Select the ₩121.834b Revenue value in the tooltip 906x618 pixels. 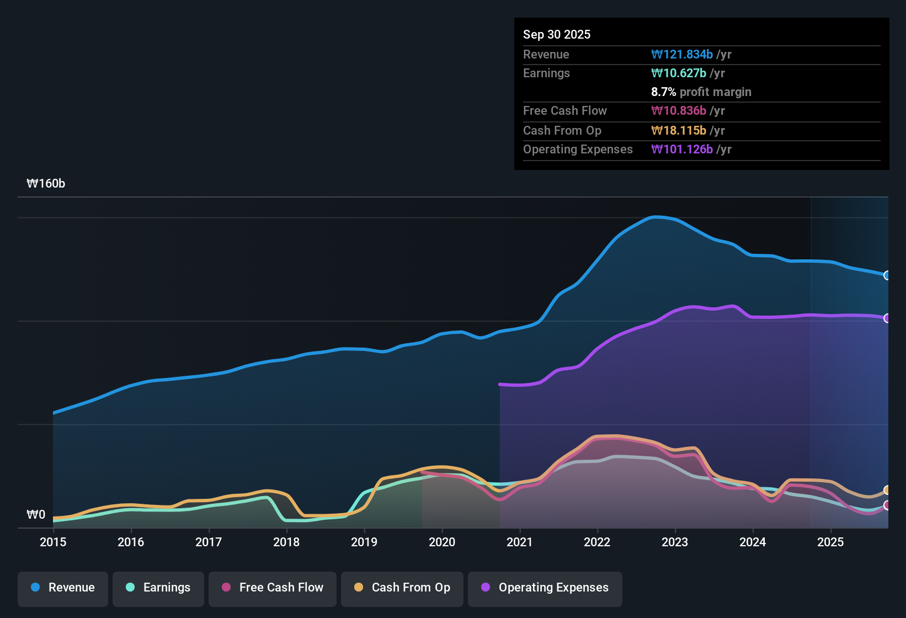click(x=682, y=54)
